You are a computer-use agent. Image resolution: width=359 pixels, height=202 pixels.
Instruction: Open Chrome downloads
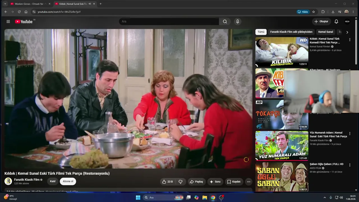333,12
